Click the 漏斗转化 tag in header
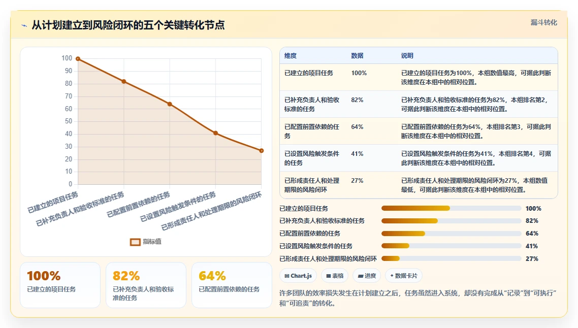The height and width of the screenshot is (328, 578). click(x=544, y=22)
